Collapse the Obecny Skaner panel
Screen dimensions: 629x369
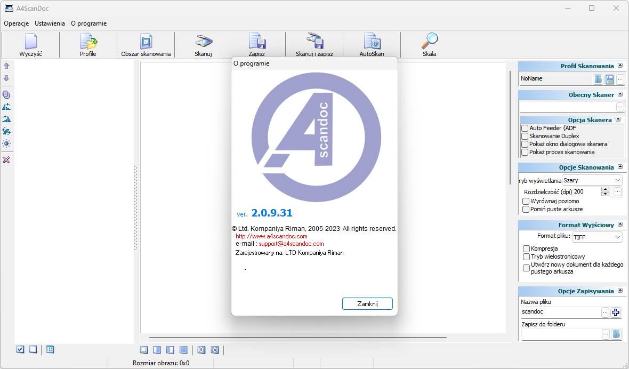[620, 94]
